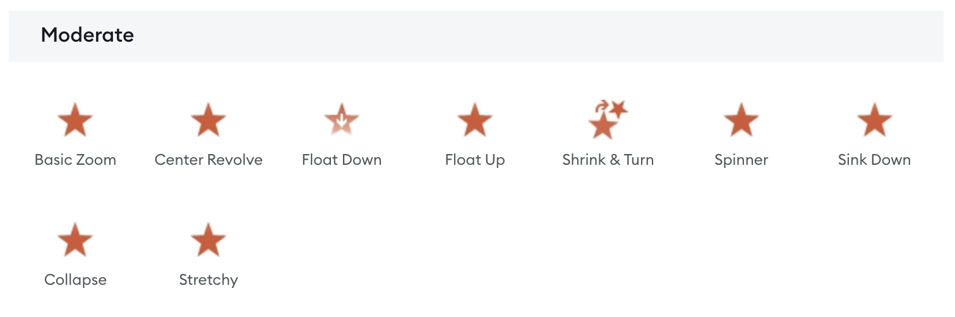Click the Center Revolve text label
955x317 pixels.
tap(208, 160)
